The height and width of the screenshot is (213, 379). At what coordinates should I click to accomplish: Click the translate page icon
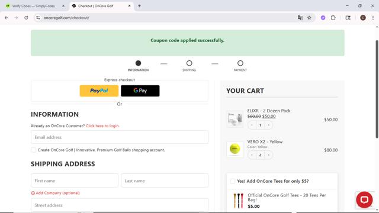click(x=300, y=18)
